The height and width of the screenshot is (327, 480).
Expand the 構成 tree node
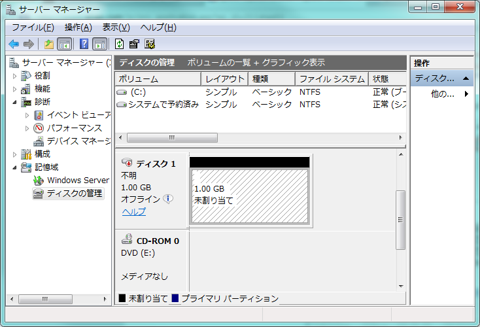(x=14, y=154)
